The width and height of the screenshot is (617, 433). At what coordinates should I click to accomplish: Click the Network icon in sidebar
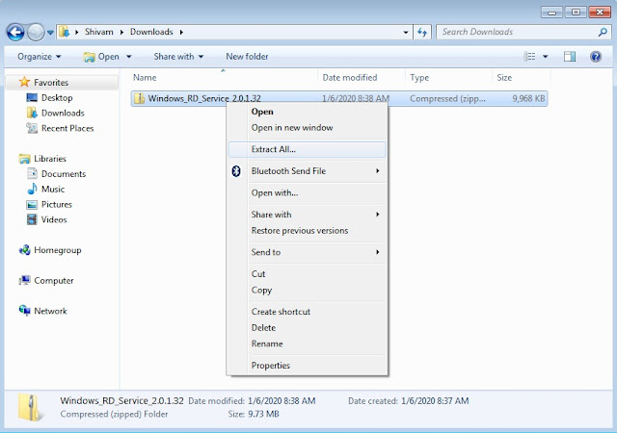pos(24,311)
